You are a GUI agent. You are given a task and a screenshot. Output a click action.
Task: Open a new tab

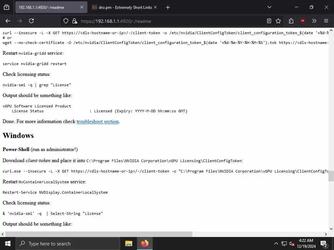(x=168, y=7)
